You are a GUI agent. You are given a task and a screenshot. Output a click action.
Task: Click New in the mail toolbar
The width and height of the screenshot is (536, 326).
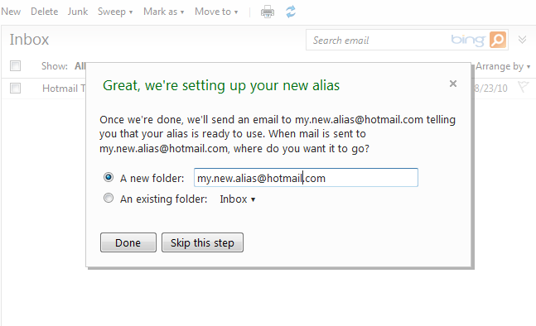click(x=11, y=12)
